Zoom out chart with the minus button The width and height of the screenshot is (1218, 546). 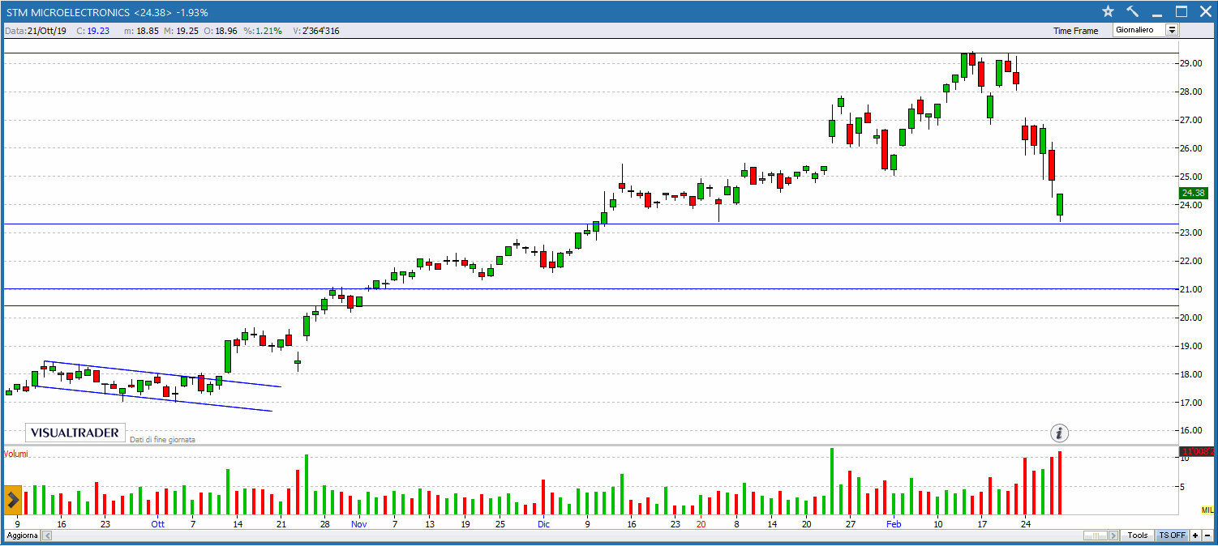tap(1207, 535)
